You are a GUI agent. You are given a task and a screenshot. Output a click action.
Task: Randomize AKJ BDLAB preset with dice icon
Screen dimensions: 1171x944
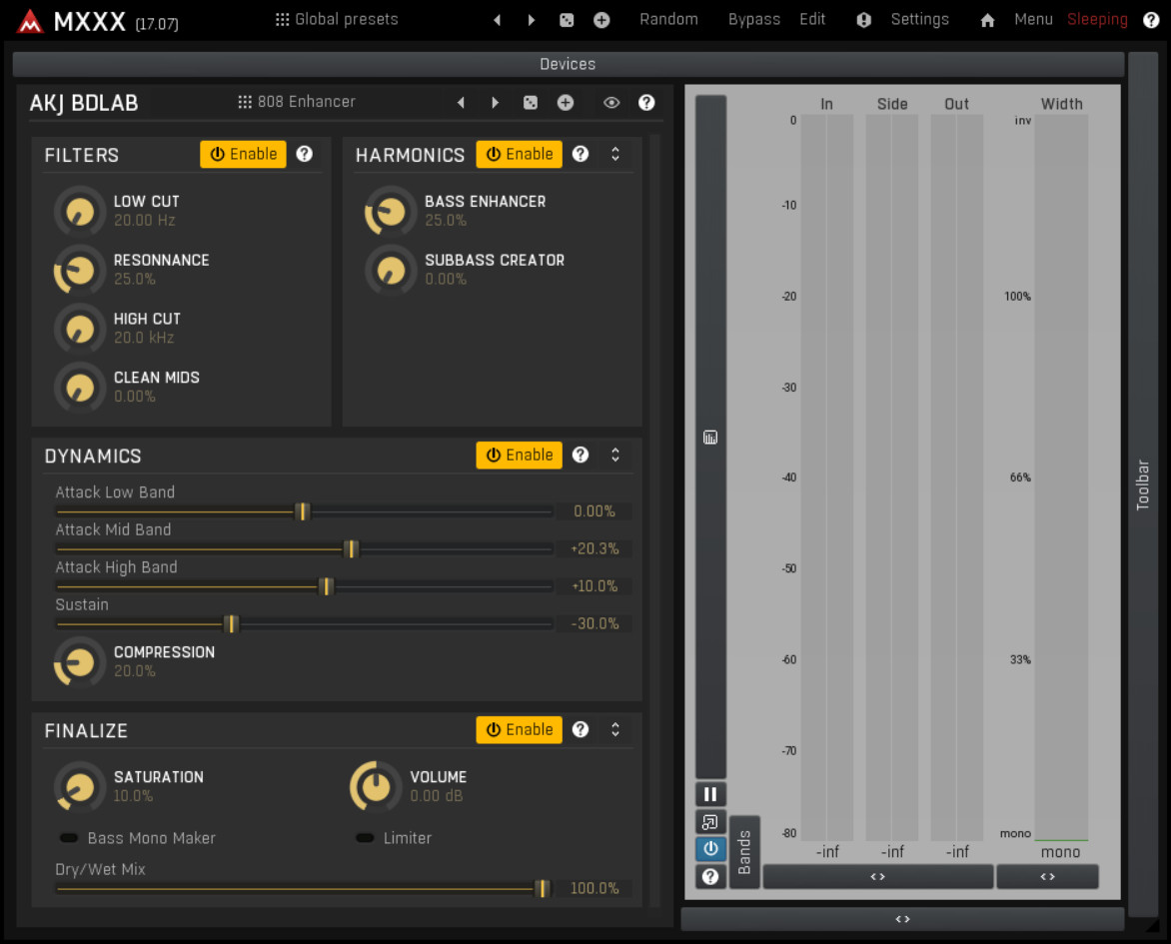click(531, 102)
